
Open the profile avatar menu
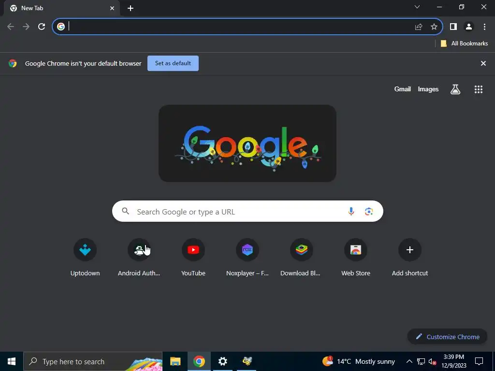469,27
